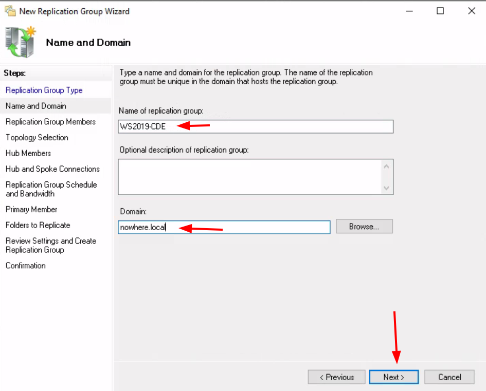Select Hub and Spoke Connections step
Viewport: 486px width, 391px height.
[x=52, y=169]
